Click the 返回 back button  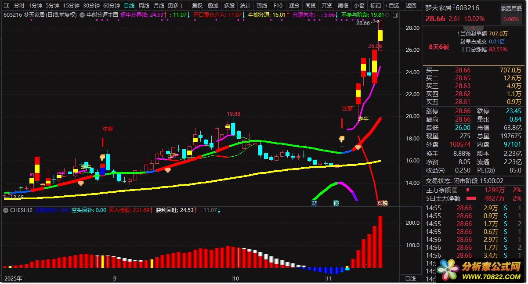pyautogui.click(x=411, y=6)
